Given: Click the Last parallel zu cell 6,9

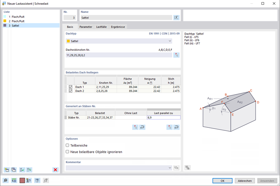Looking at the screenshot, I should click(164, 117).
